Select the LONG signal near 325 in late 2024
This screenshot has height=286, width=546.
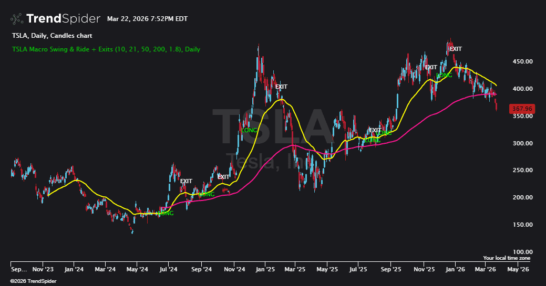coord(249,131)
